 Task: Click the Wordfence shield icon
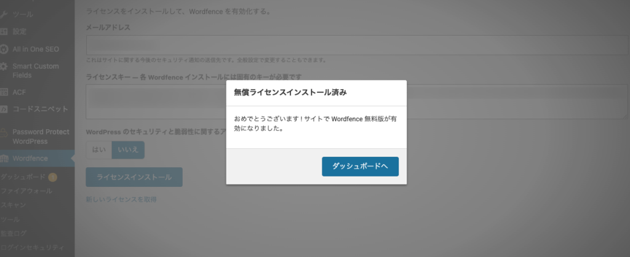pos(4,159)
